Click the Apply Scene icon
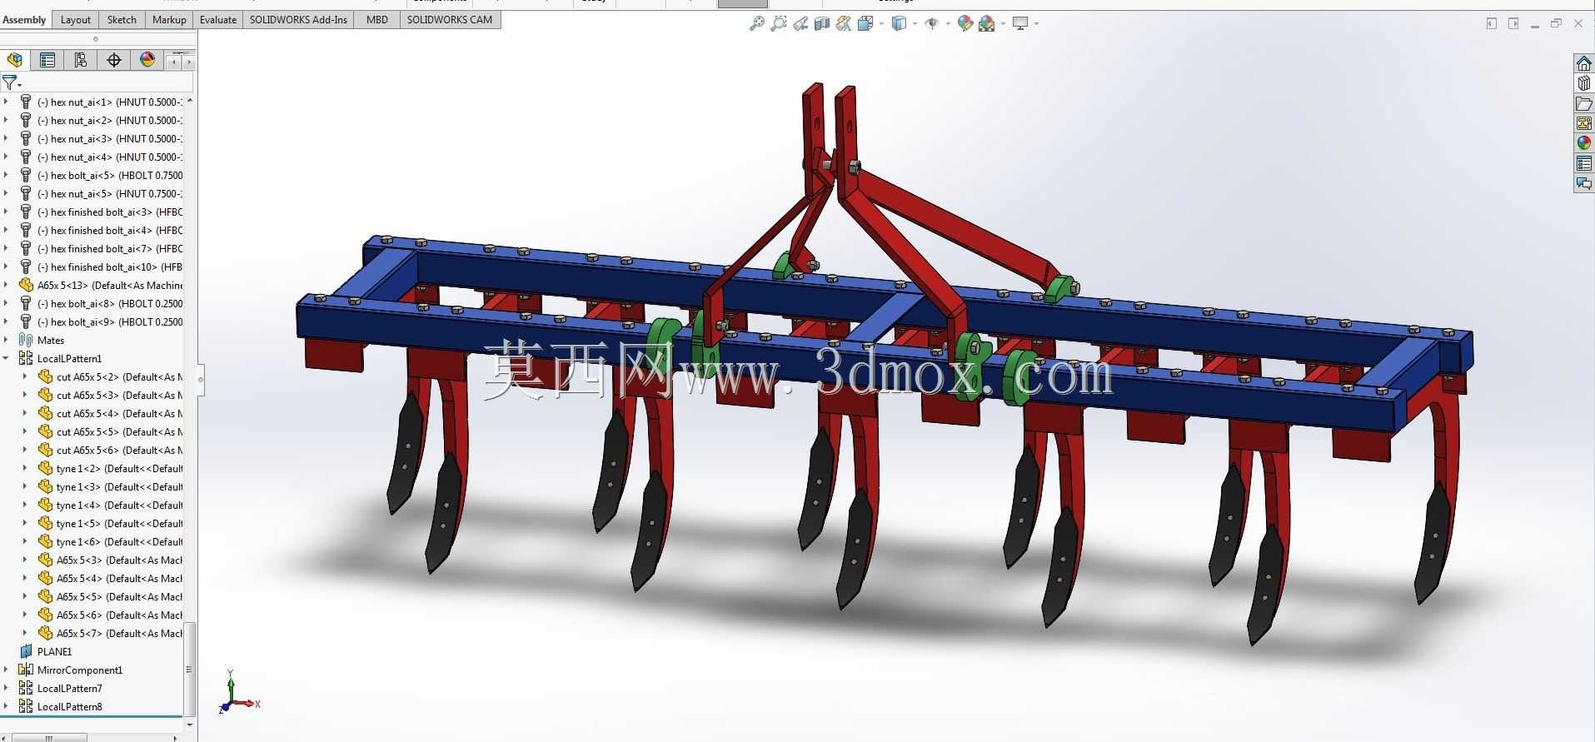 coord(987,23)
